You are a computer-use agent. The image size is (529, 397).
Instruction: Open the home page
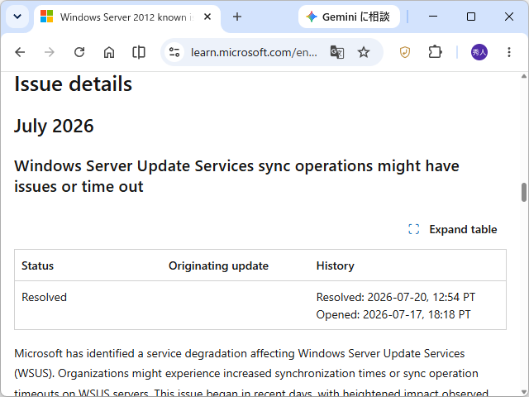click(109, 52)
